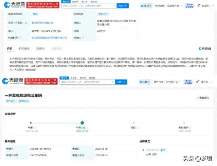Open the red promo banner in upper header
Viewport: 217px width, 166px height.
pyautogui.click(x=43, y=5)
